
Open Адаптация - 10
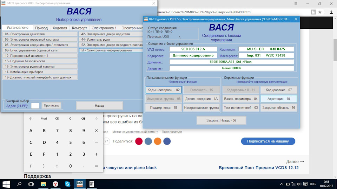coord(279,99)
